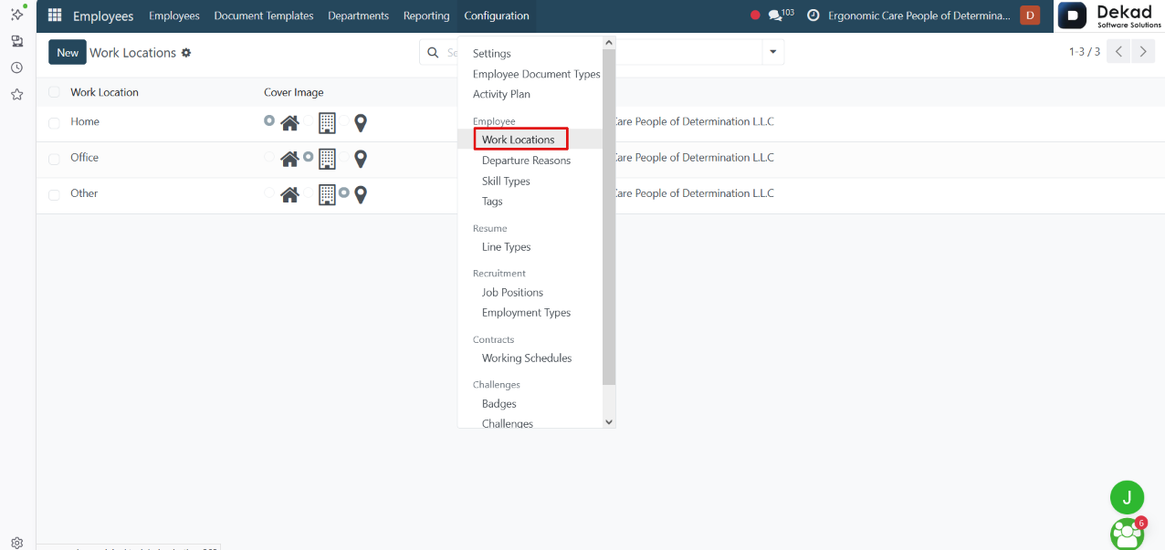Go to the previous page of records
Screen dimensions: 1165x550
1118,52
